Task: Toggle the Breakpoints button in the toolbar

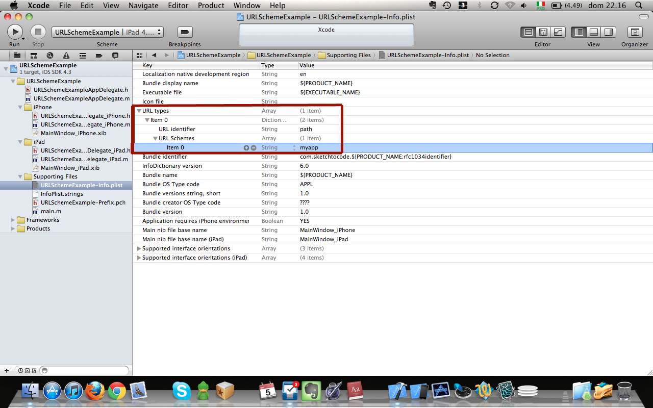Action: click(185, 32)
